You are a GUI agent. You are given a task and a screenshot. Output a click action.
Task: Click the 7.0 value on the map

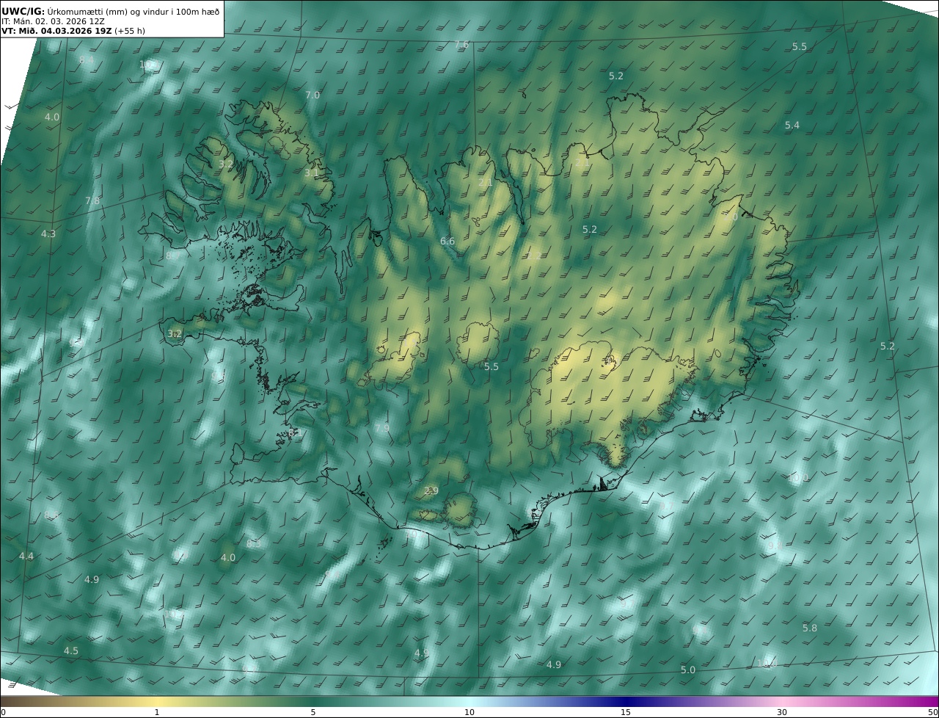pos(313,95)
